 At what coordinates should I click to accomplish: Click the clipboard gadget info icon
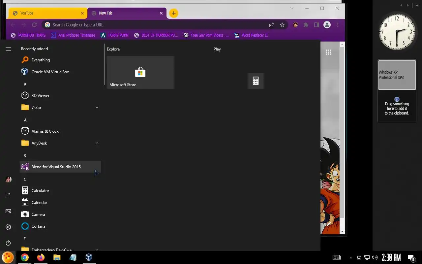[397, 99]
